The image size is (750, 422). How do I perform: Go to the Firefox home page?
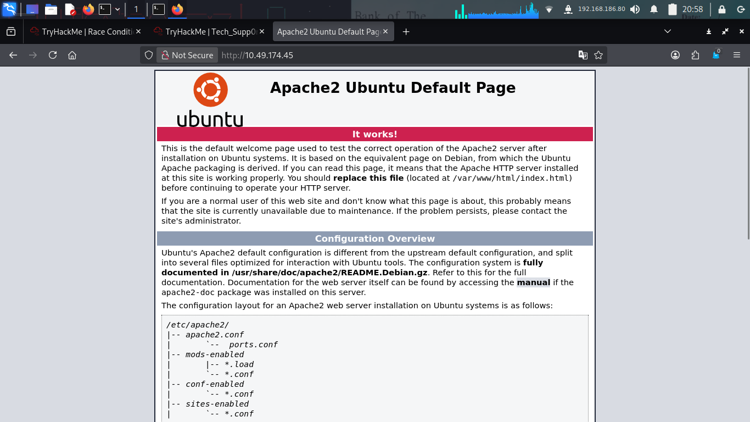pos(72,55)
